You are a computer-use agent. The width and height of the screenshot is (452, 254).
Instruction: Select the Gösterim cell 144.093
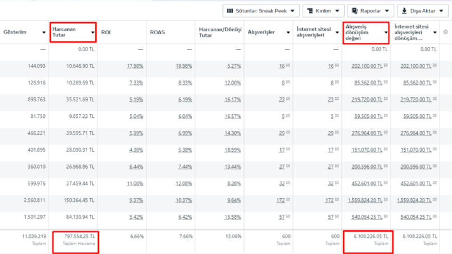36,66
